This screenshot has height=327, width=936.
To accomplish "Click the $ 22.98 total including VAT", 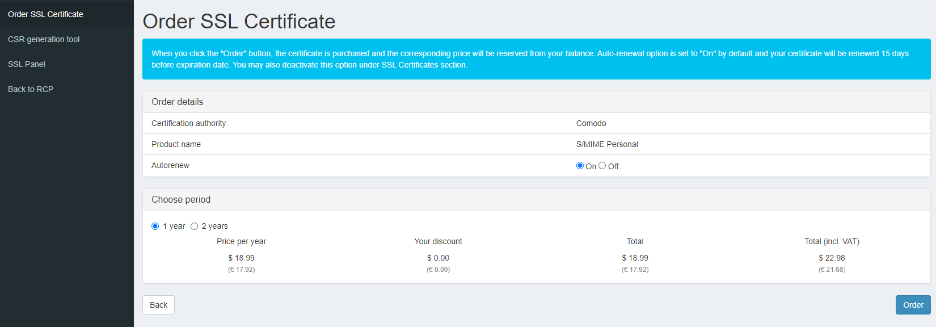I will [832, 258].
